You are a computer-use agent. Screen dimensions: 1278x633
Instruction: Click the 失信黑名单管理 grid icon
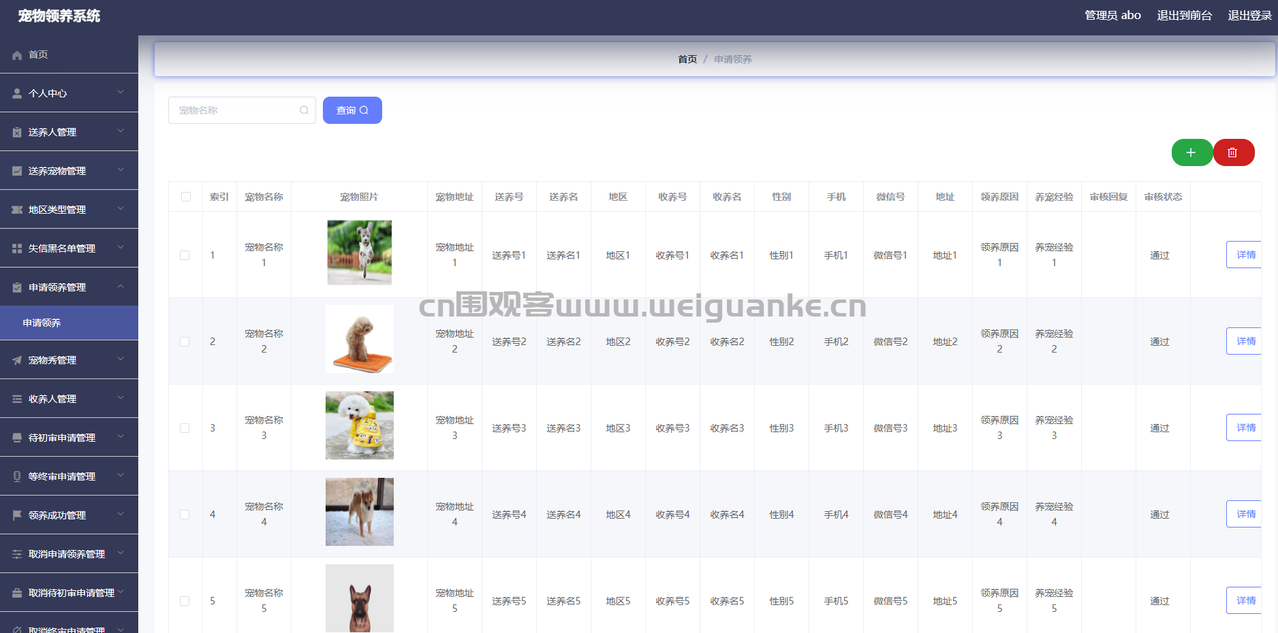(x=16, y=248)
